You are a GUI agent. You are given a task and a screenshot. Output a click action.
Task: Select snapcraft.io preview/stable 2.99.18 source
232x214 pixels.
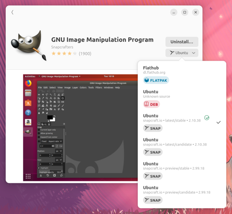tap(182, 170)
